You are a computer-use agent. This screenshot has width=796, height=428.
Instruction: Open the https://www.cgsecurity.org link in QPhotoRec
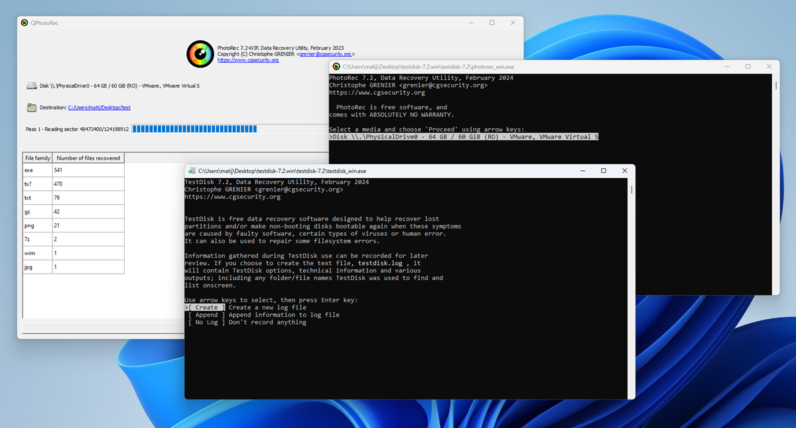click(x=248, y=60)
